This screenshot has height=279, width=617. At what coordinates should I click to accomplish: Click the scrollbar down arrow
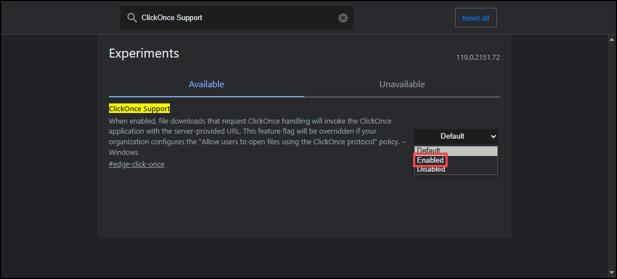pyautogui.click(x=611, y=273)
